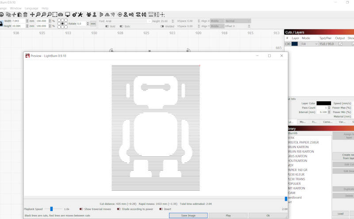The width and height of the screenshot is (354, 219).
Task: Open the Mode dropdown showing Fill
Action: (x=309, y=44)
